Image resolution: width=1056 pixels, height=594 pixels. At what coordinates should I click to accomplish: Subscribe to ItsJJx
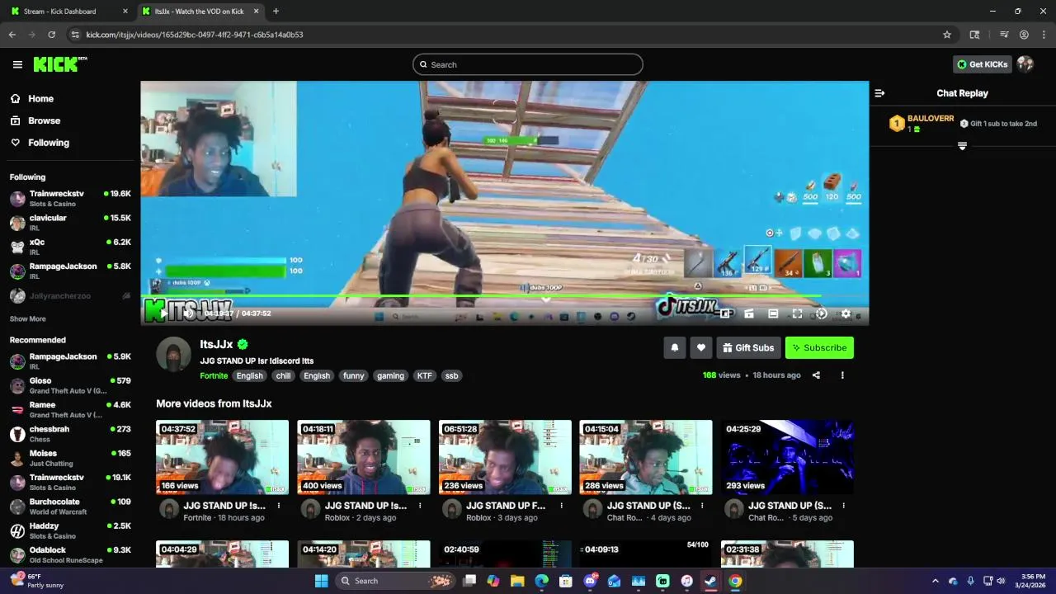pos(819,347)
